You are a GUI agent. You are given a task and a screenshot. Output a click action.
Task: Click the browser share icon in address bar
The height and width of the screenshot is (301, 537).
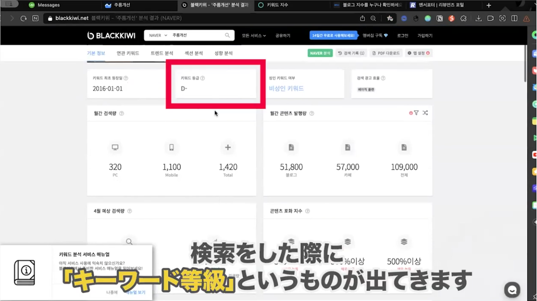click(362, 19)
